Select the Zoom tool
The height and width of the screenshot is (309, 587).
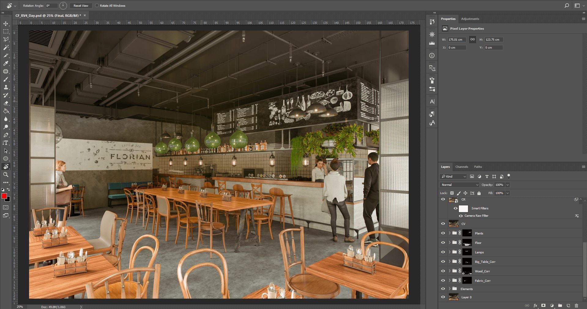(x=6, y=175)
